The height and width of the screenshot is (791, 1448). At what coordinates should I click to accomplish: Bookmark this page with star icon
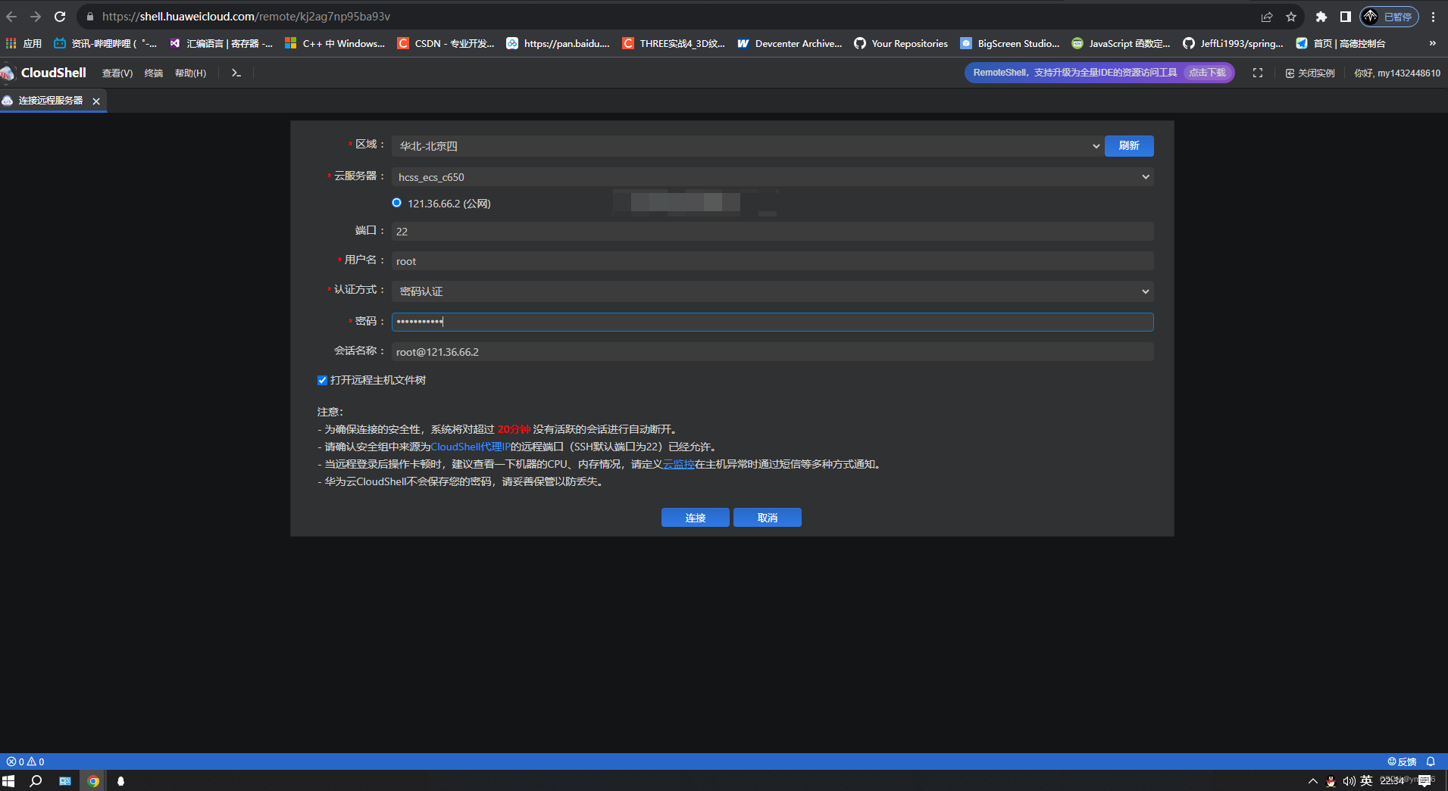coord(1291,17)
